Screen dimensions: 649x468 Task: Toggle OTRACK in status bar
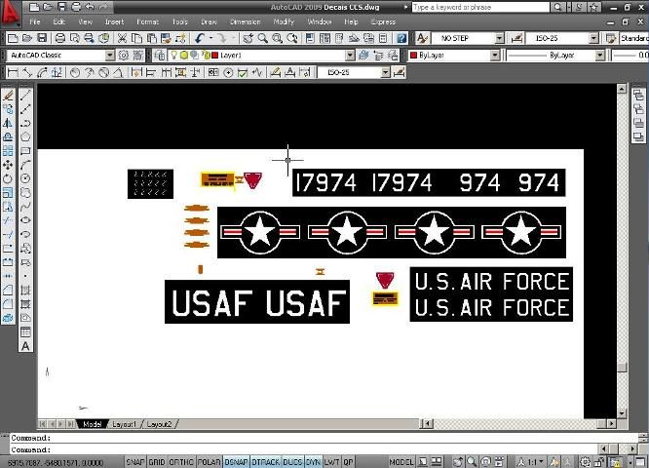[x=266, y=462]
